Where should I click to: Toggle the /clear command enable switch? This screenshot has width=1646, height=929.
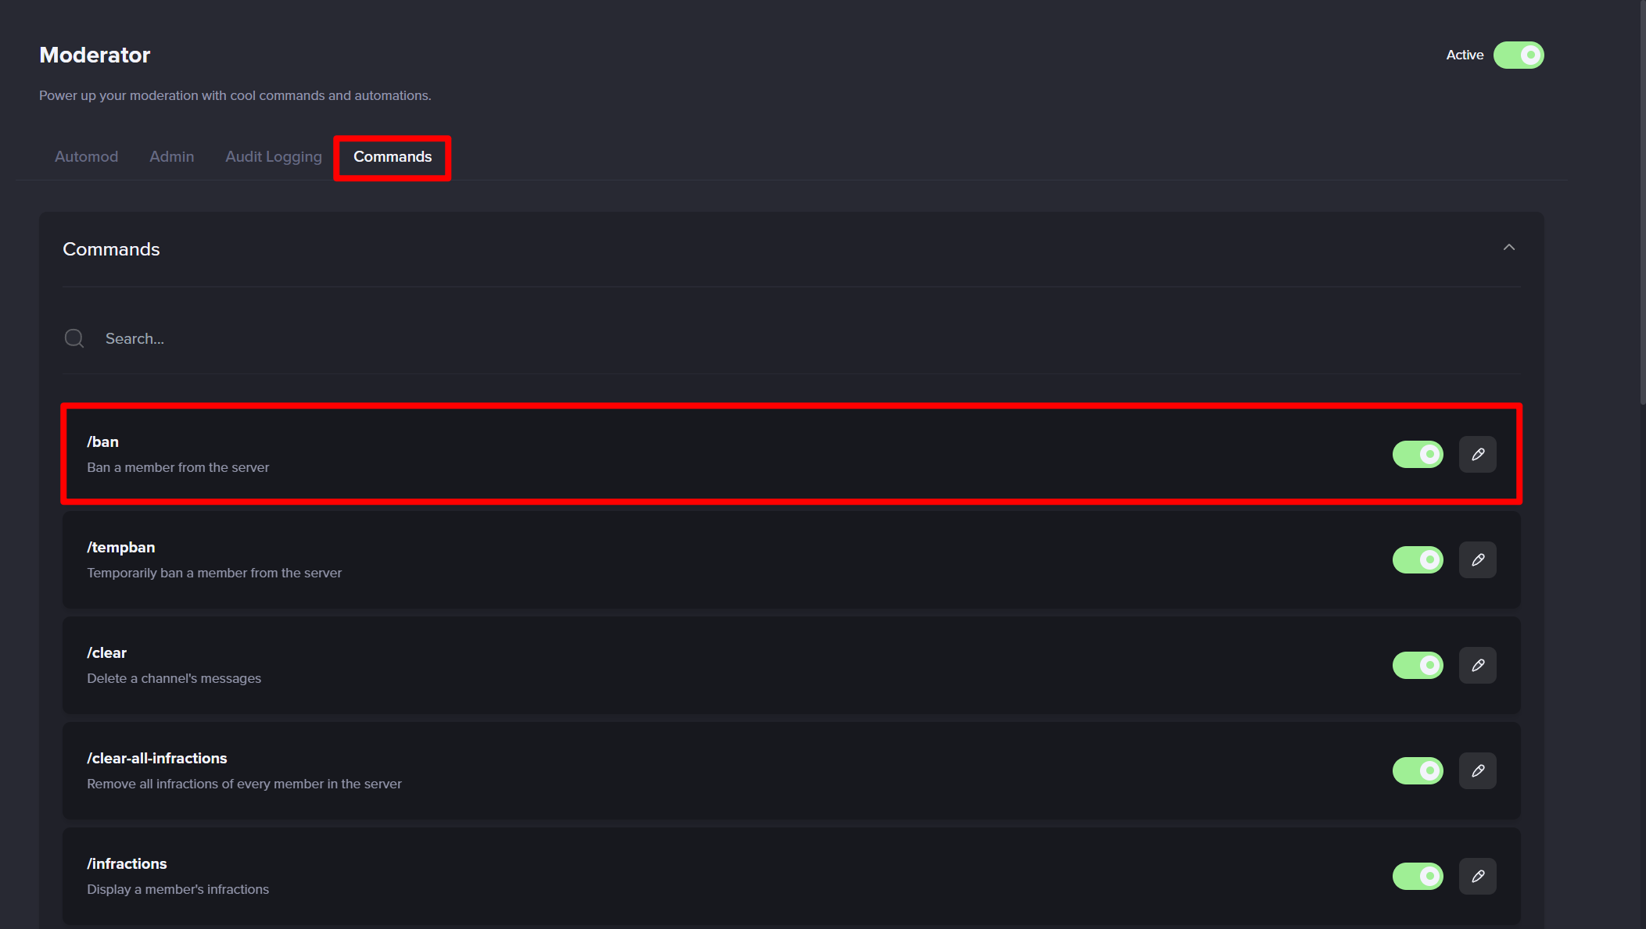[x=1418, y=665]
